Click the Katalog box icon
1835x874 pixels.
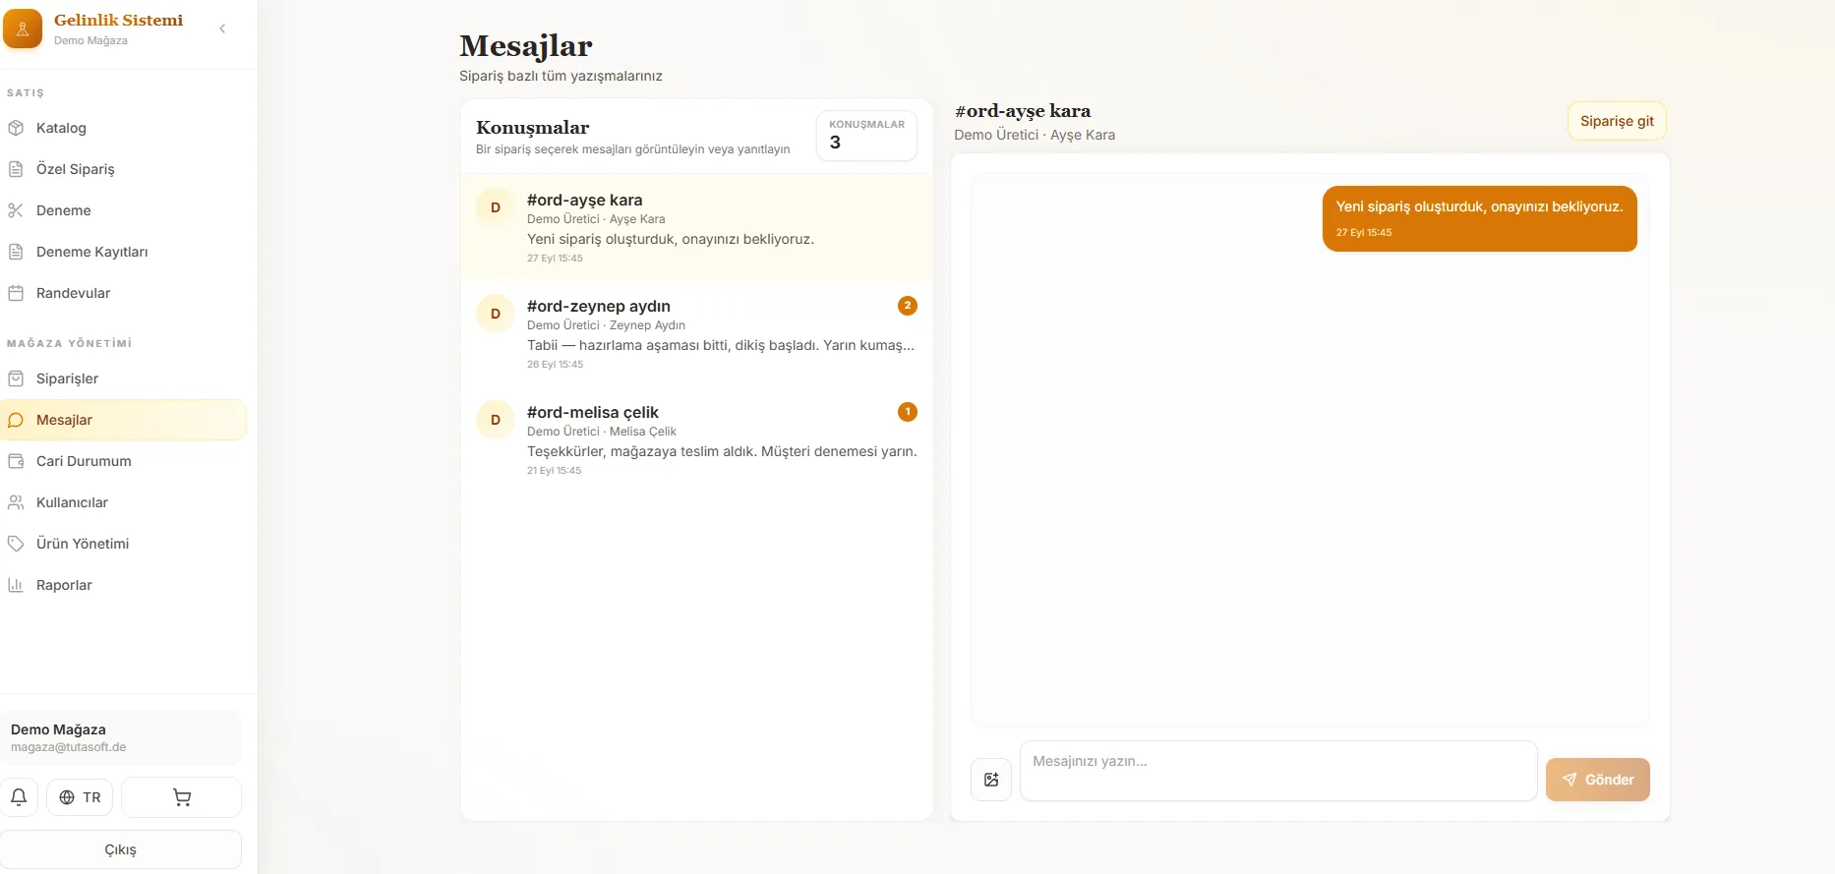(x=16, y=128)
